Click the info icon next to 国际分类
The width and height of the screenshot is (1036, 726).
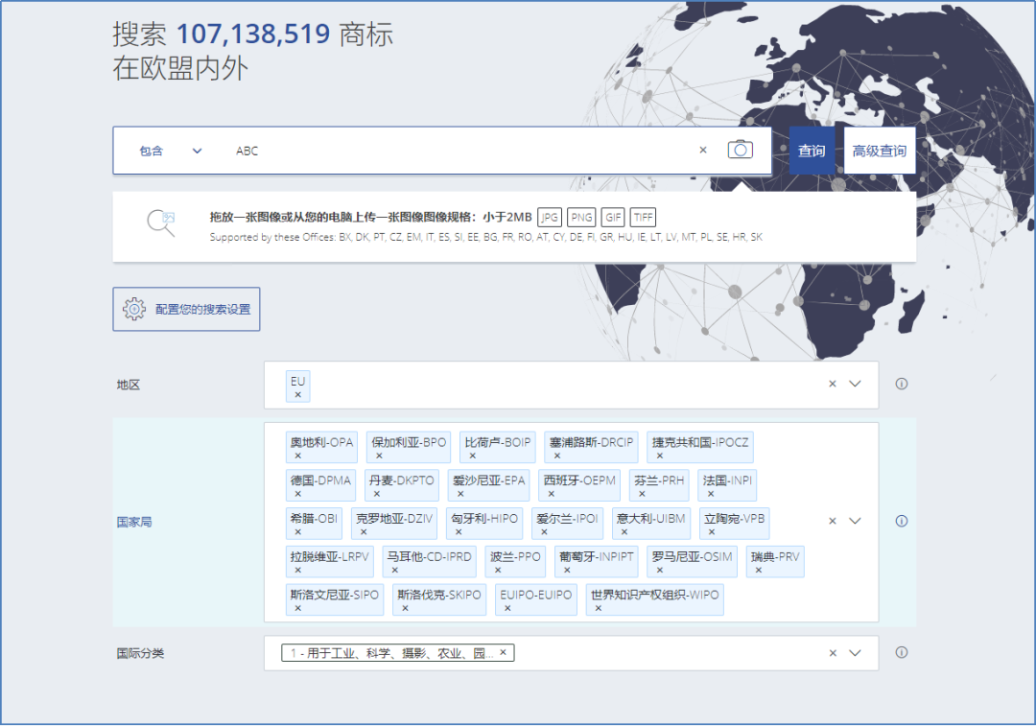click(901, 652)
